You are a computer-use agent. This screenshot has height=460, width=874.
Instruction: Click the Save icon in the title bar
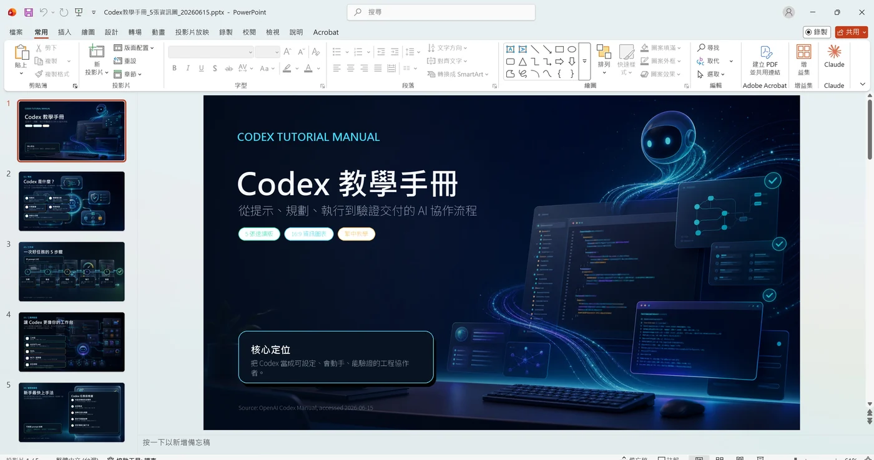pos(29,12)
